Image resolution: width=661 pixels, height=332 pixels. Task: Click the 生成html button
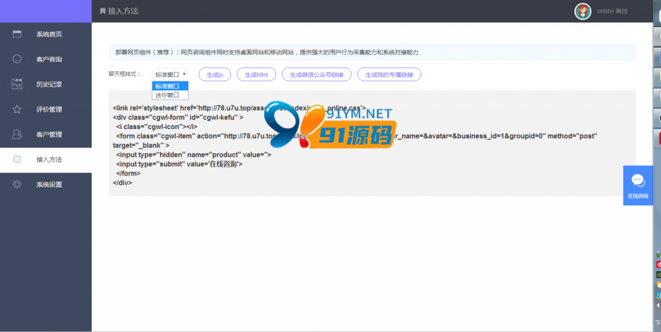click(256, 75)
